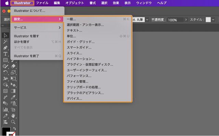Viewport: 219px width, 136px height.
Task: Select the Artboard tool
Action: tap(13, 109)
